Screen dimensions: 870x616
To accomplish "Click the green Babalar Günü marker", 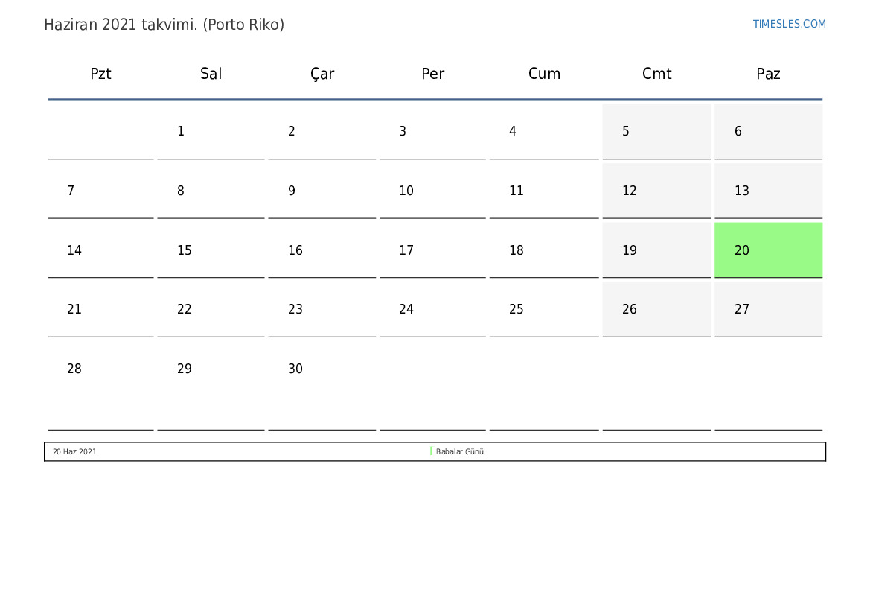I will tap(431, 451).
